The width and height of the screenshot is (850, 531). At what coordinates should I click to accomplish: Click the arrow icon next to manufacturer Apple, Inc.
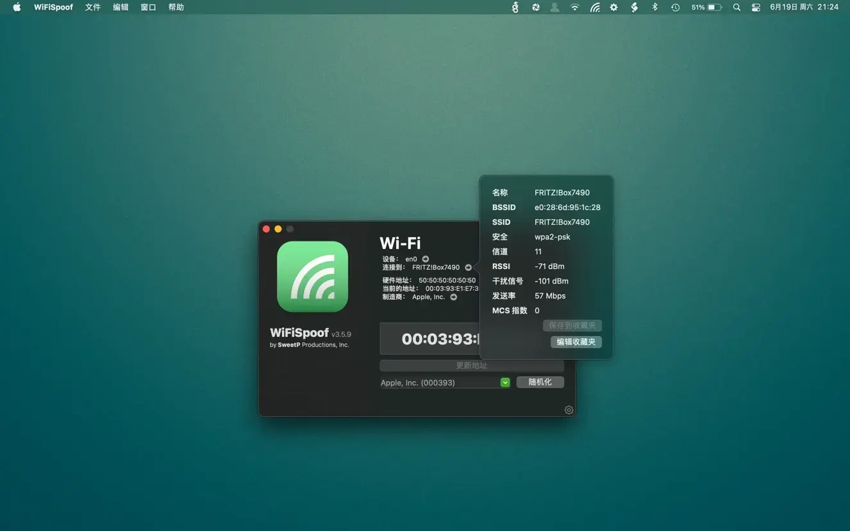[454, 297]
